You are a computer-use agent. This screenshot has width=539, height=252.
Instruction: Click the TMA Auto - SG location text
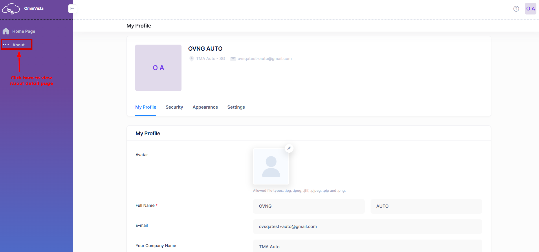(210, 59)
